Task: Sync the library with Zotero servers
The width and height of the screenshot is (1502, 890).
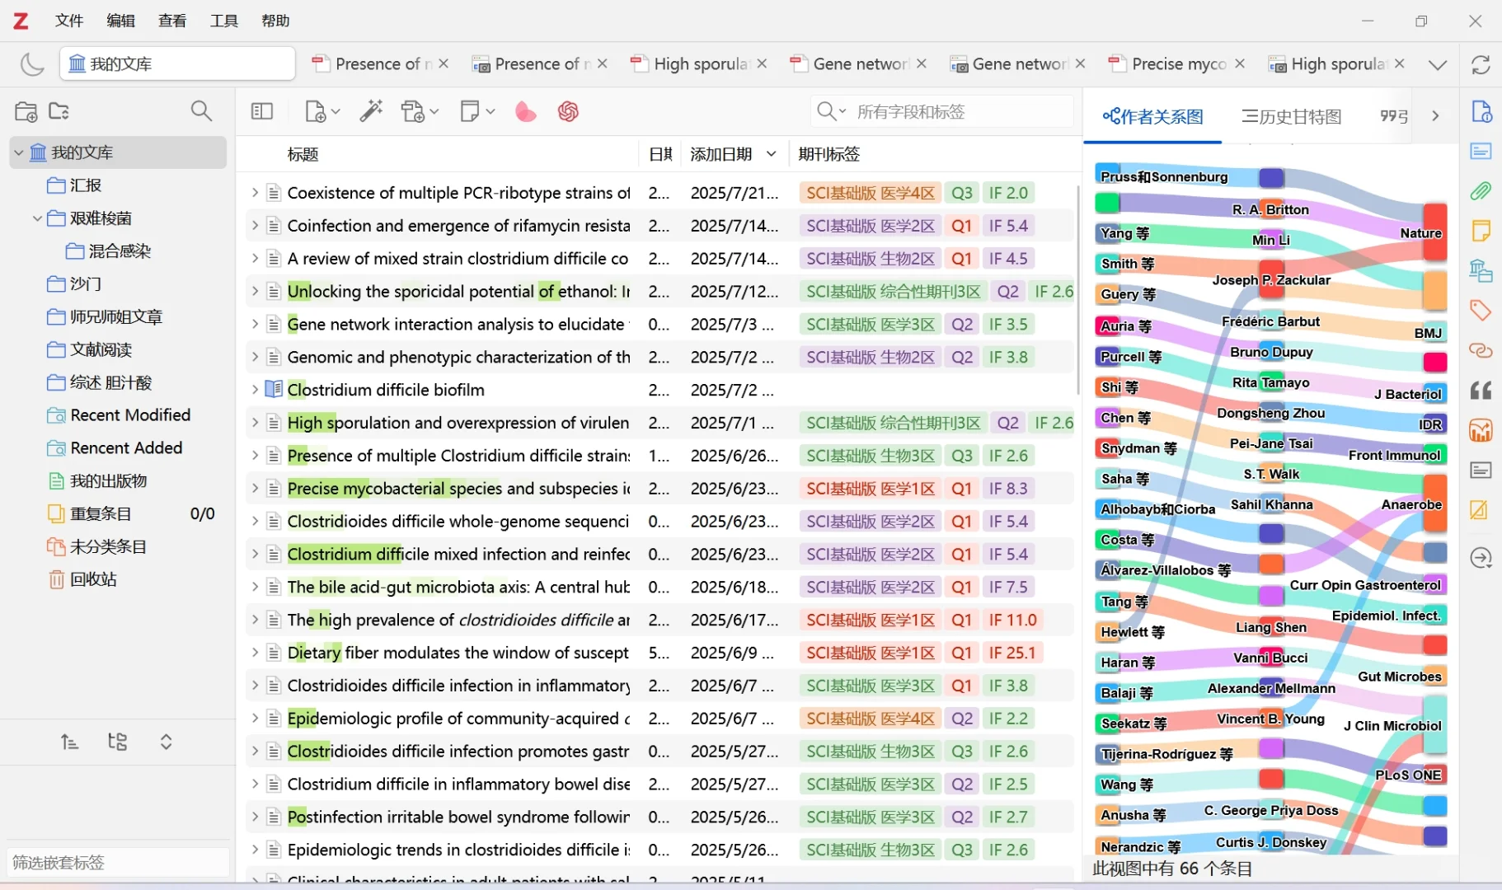Action: (x=1481, y=64)
